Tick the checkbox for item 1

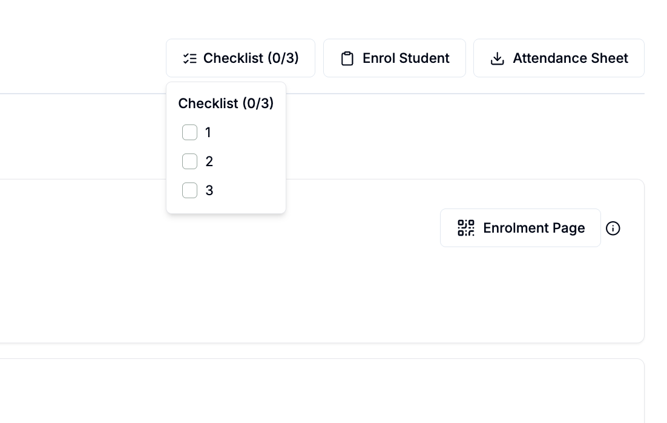[189, 132]
